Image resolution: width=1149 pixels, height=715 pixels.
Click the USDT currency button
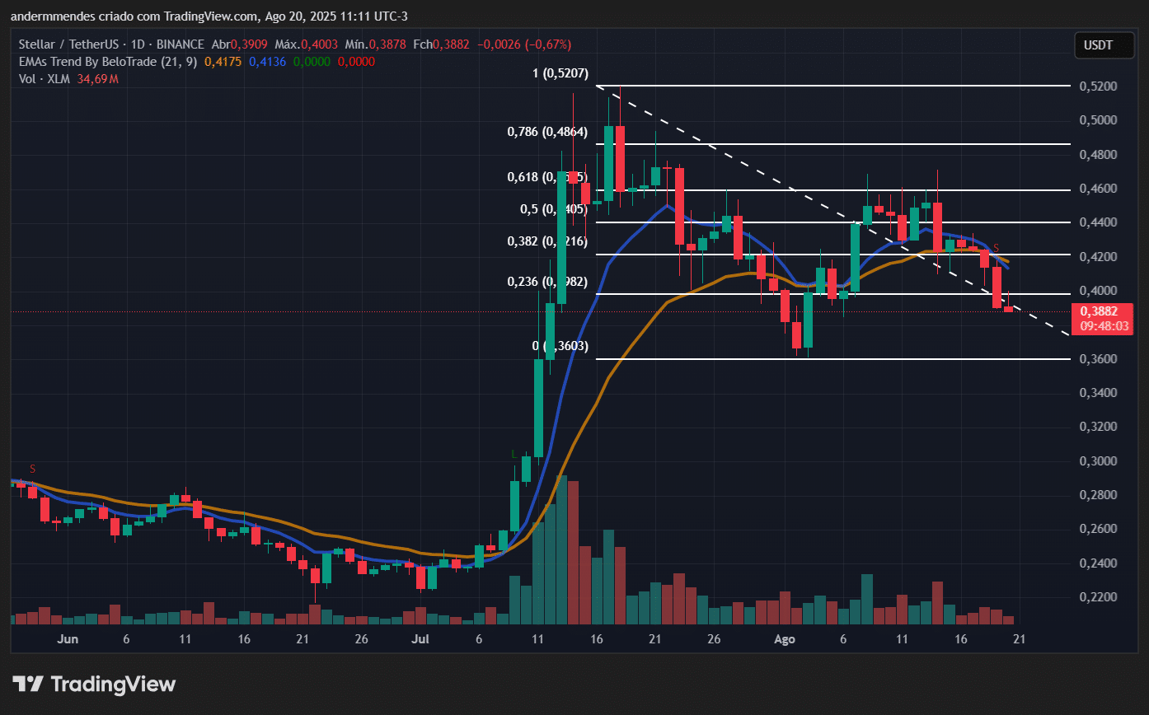click(x=1104, y=45)
